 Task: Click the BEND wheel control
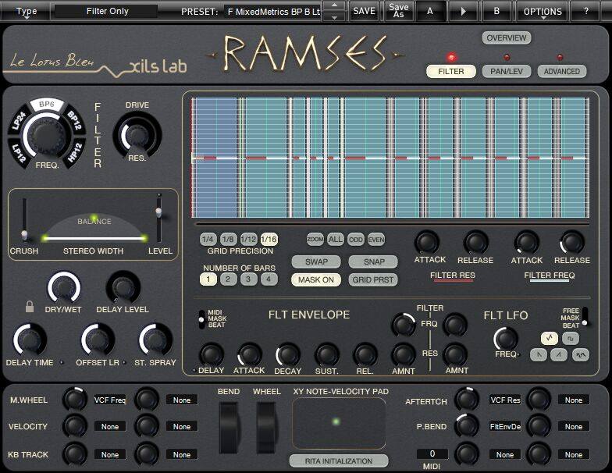point(229,428)
